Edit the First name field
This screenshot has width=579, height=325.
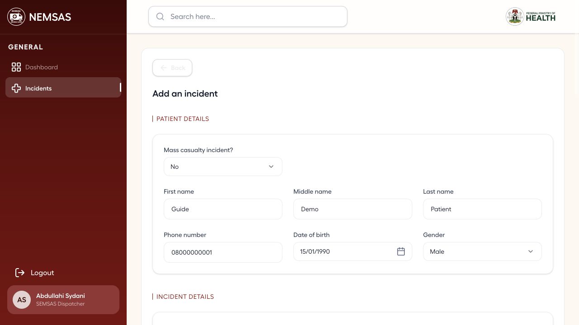(x=223, y=209)
